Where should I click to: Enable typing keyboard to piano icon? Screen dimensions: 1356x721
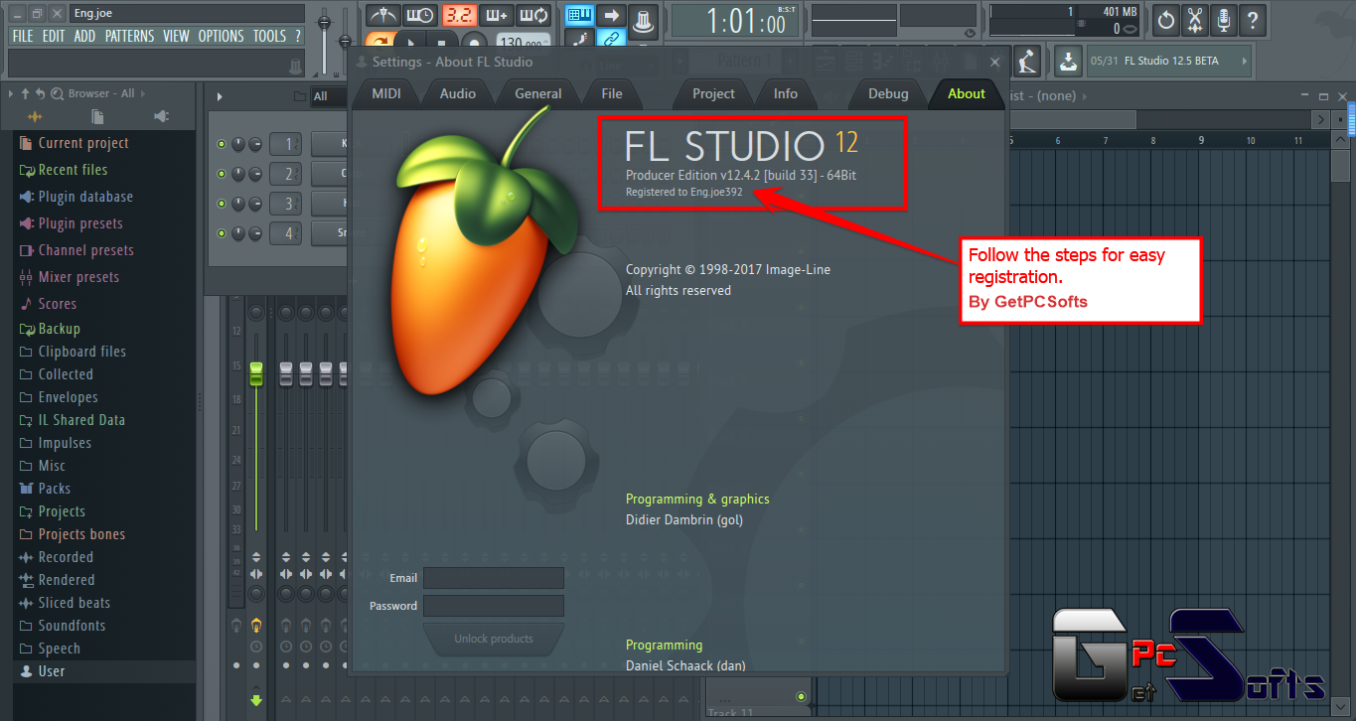tap(580, 16)
